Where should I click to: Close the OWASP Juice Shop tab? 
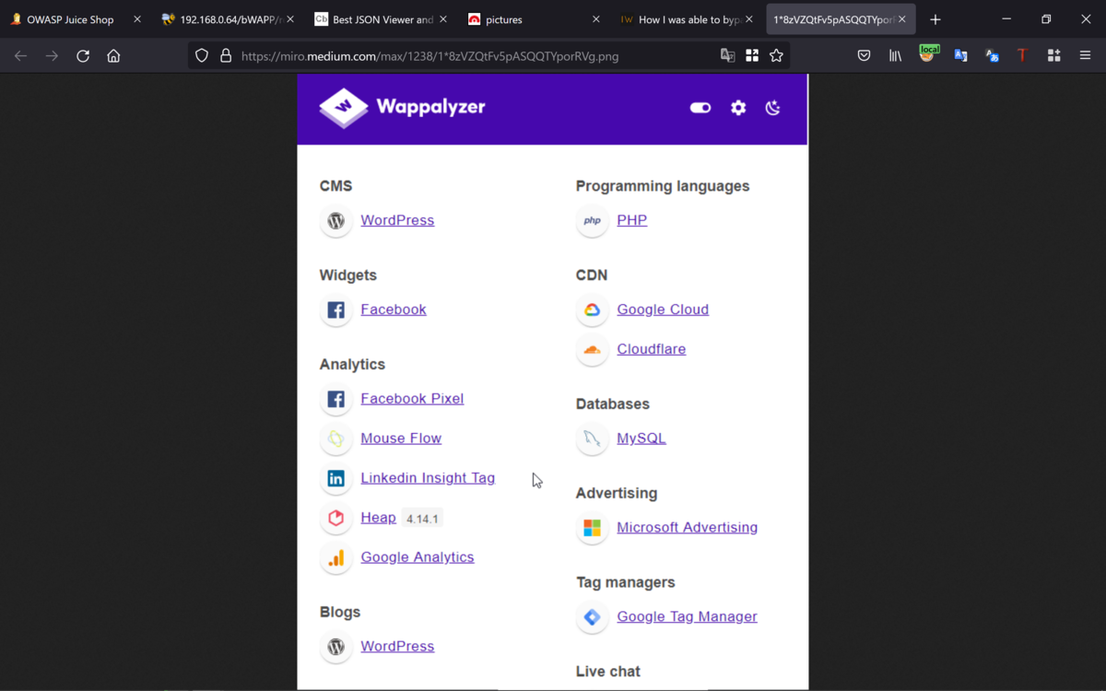point(137,19)
